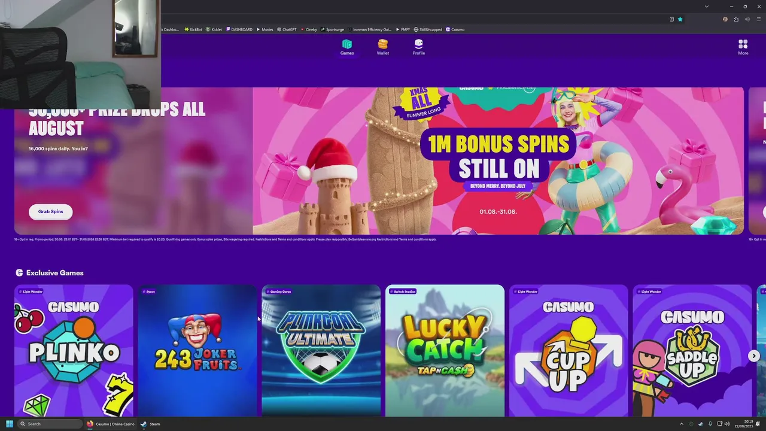
Task: Open the Kicklet bookmark
Action: point(214,29)
